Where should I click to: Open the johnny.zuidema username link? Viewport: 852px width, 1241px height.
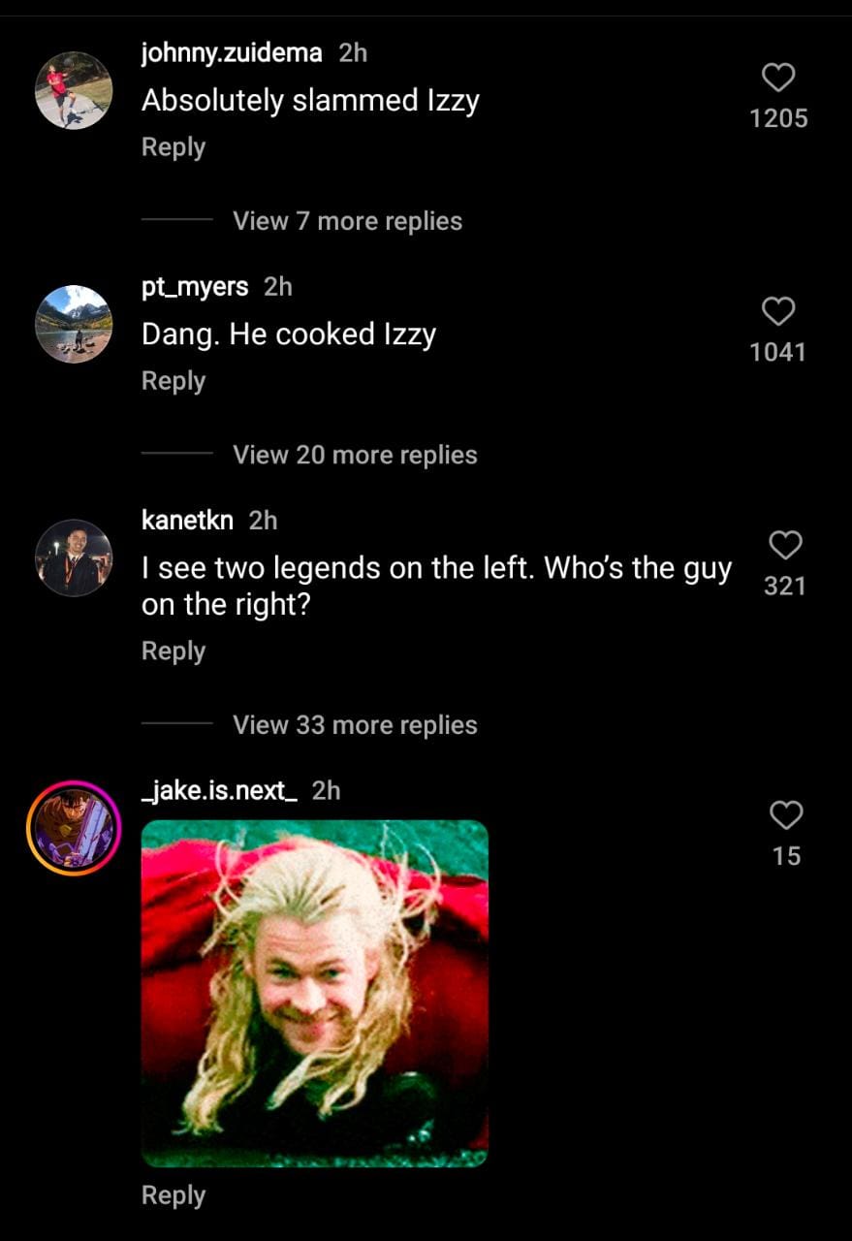pos(232,52)
